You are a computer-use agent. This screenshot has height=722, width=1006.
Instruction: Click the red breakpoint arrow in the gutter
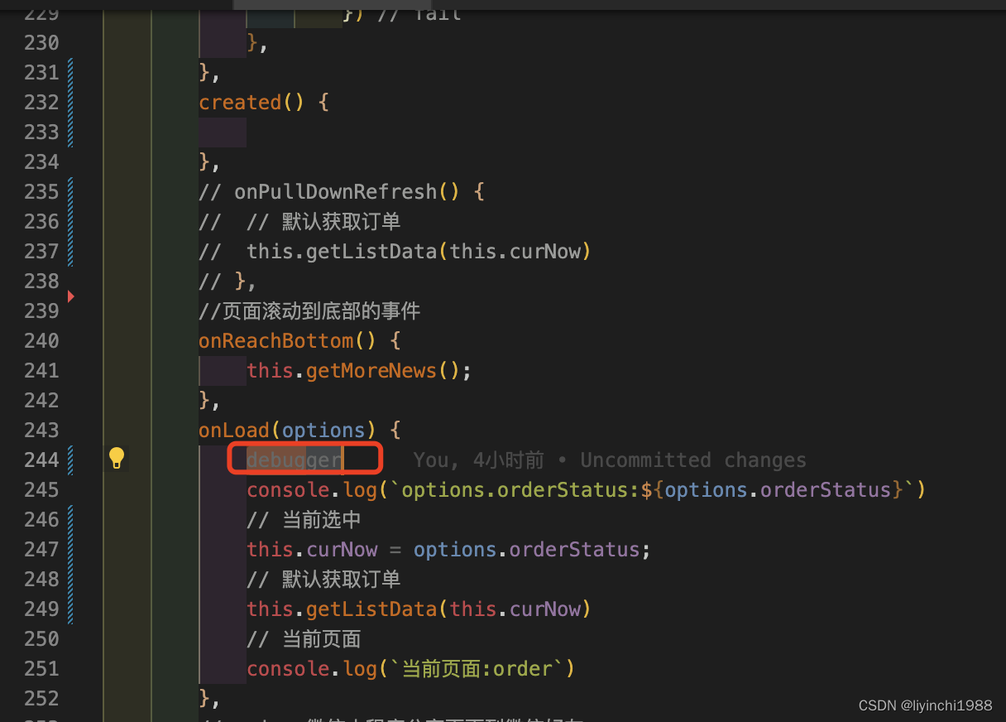71,296
